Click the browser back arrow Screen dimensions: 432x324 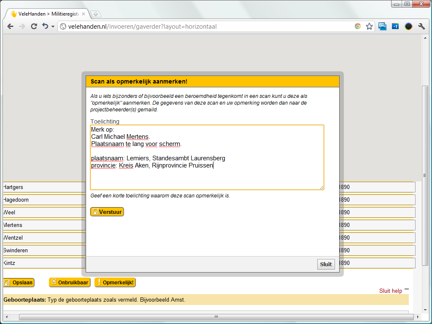tap(10, 26)
